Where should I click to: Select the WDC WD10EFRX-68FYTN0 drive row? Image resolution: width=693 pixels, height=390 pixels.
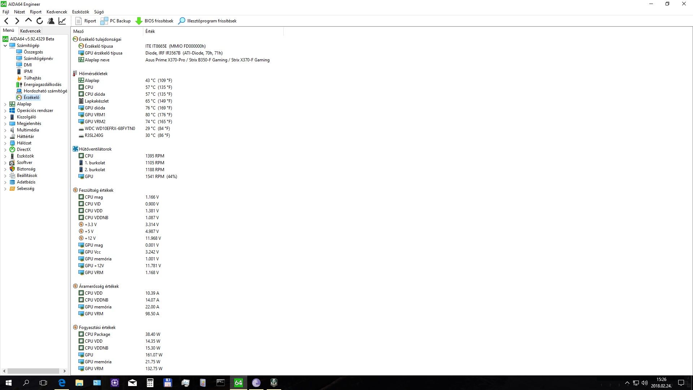tap(124, 129)
